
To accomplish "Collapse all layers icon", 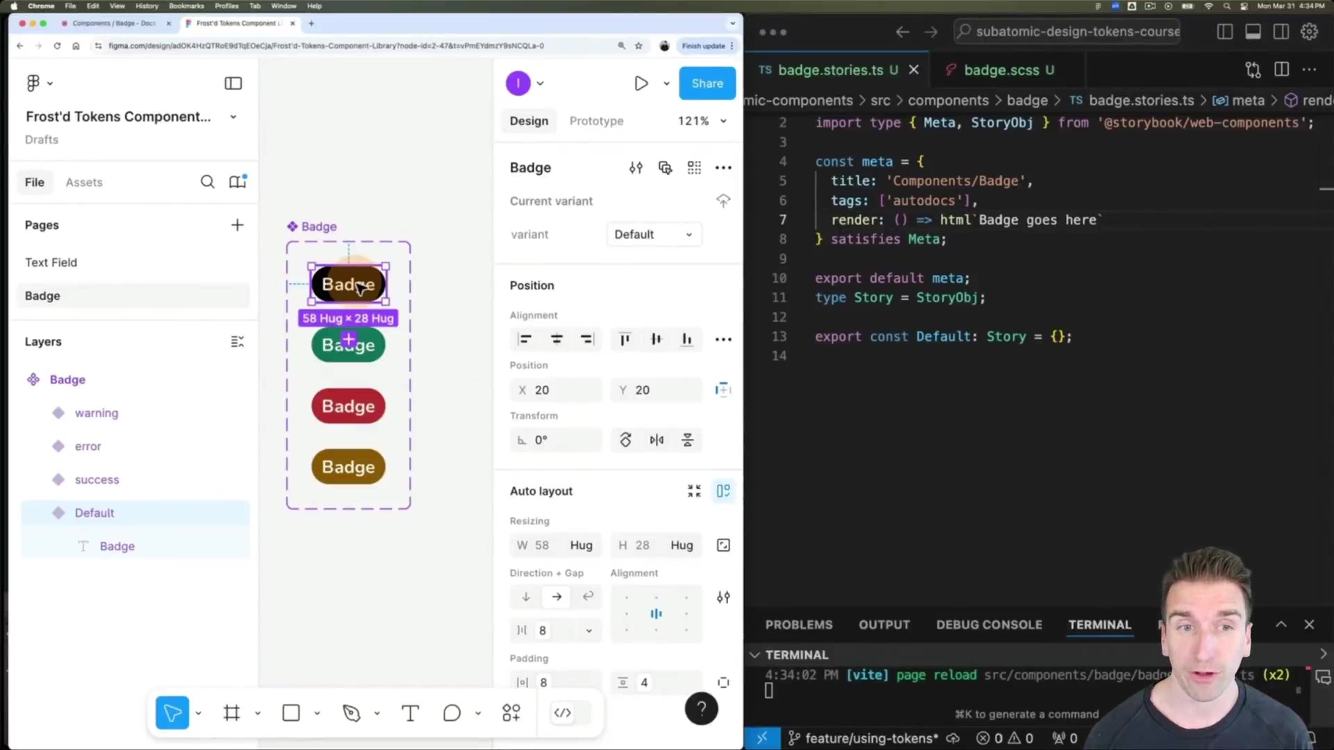I will pos(237,342).
